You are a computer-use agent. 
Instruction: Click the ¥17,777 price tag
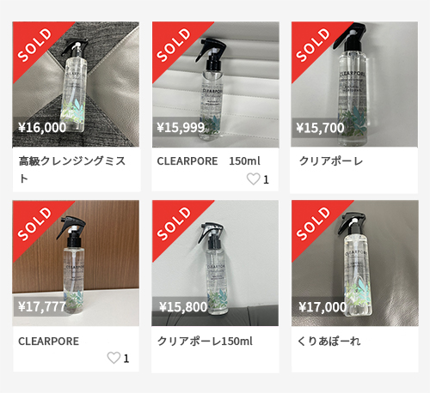42,306
